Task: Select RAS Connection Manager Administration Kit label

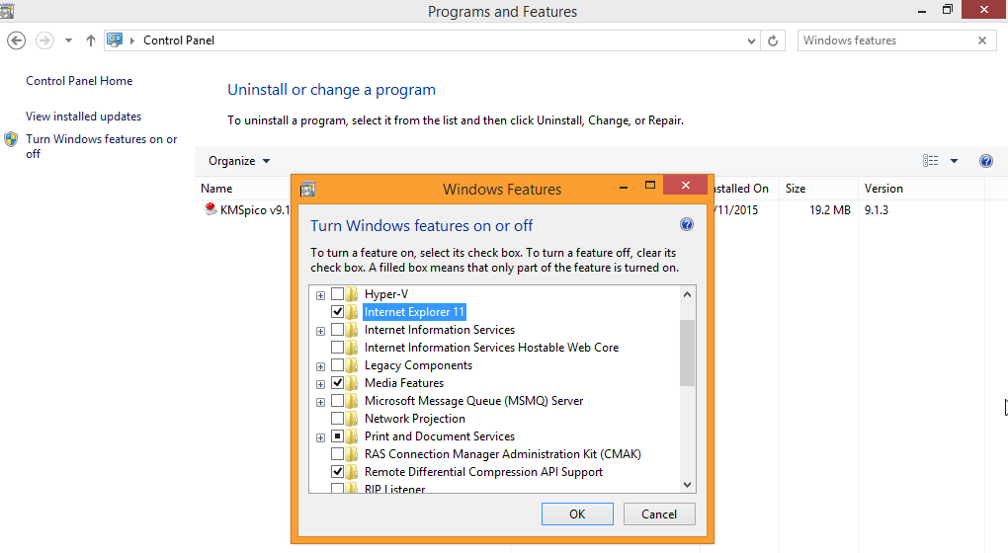Action: click(503, 454)
